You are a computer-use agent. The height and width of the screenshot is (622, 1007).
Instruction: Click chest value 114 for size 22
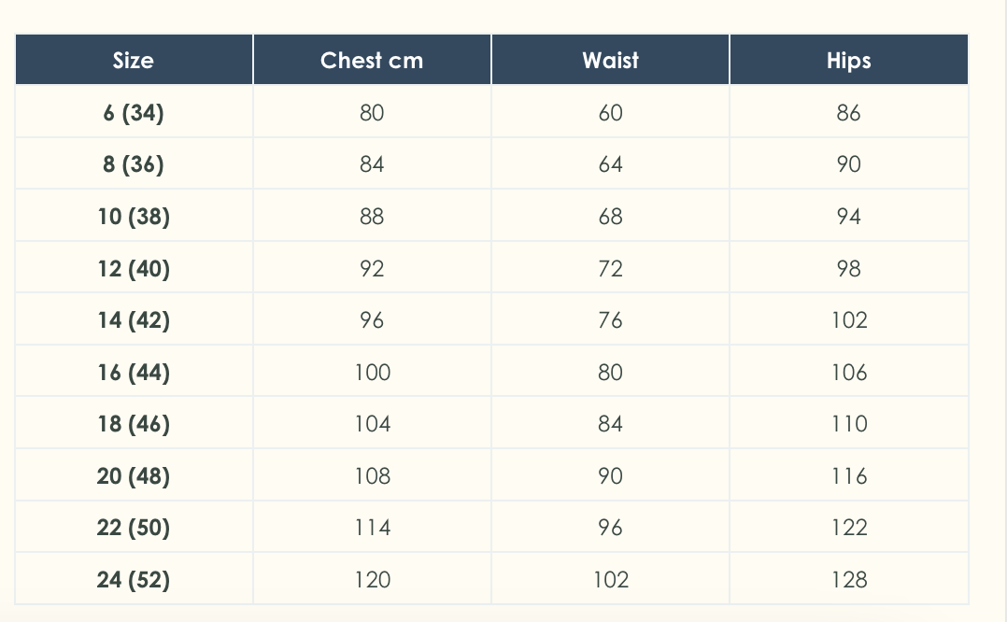[372, 528]
